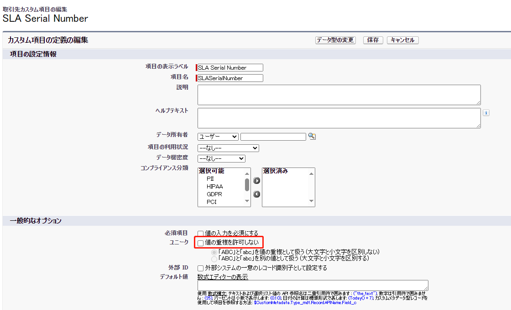This screenshot has height=310, width=511.
Task: Click the 項目の表示ラベル input field
Action: click(230, 68)
